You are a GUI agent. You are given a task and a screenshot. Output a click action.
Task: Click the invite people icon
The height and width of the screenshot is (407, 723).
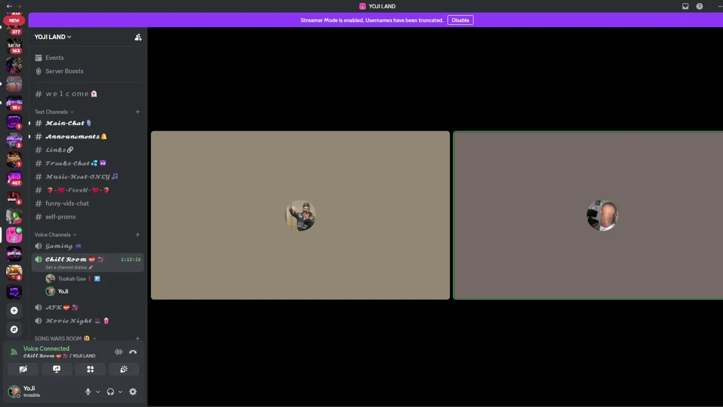138,37
